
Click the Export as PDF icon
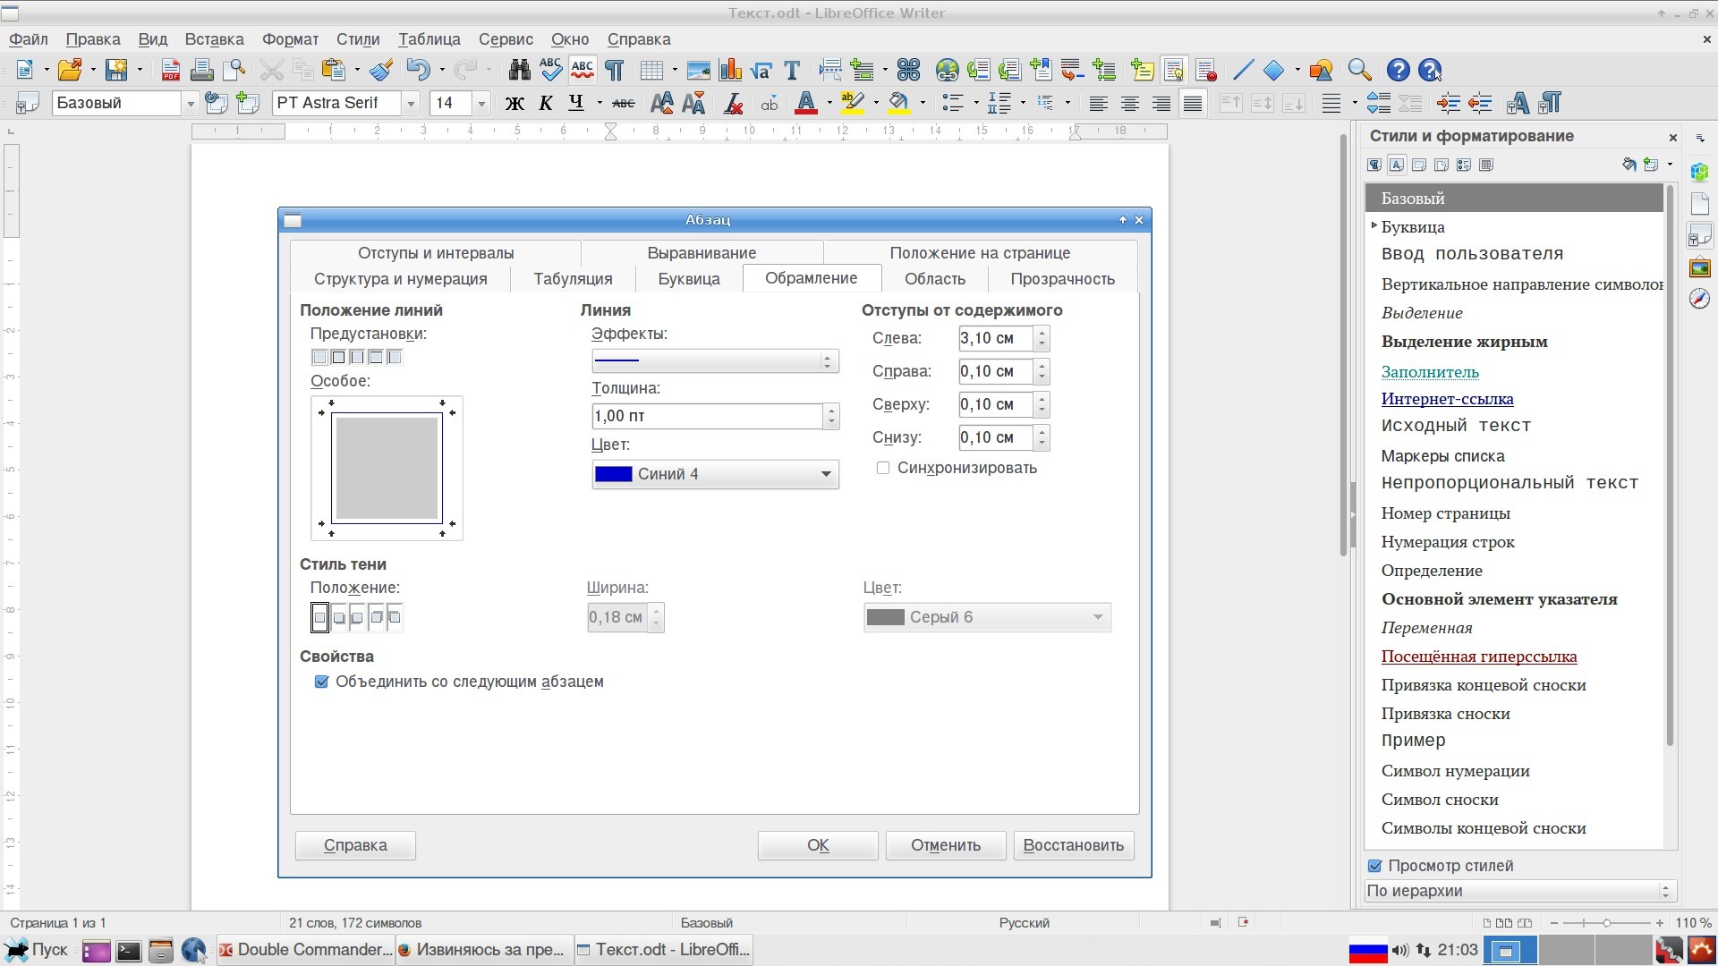(x=170, y=70)
